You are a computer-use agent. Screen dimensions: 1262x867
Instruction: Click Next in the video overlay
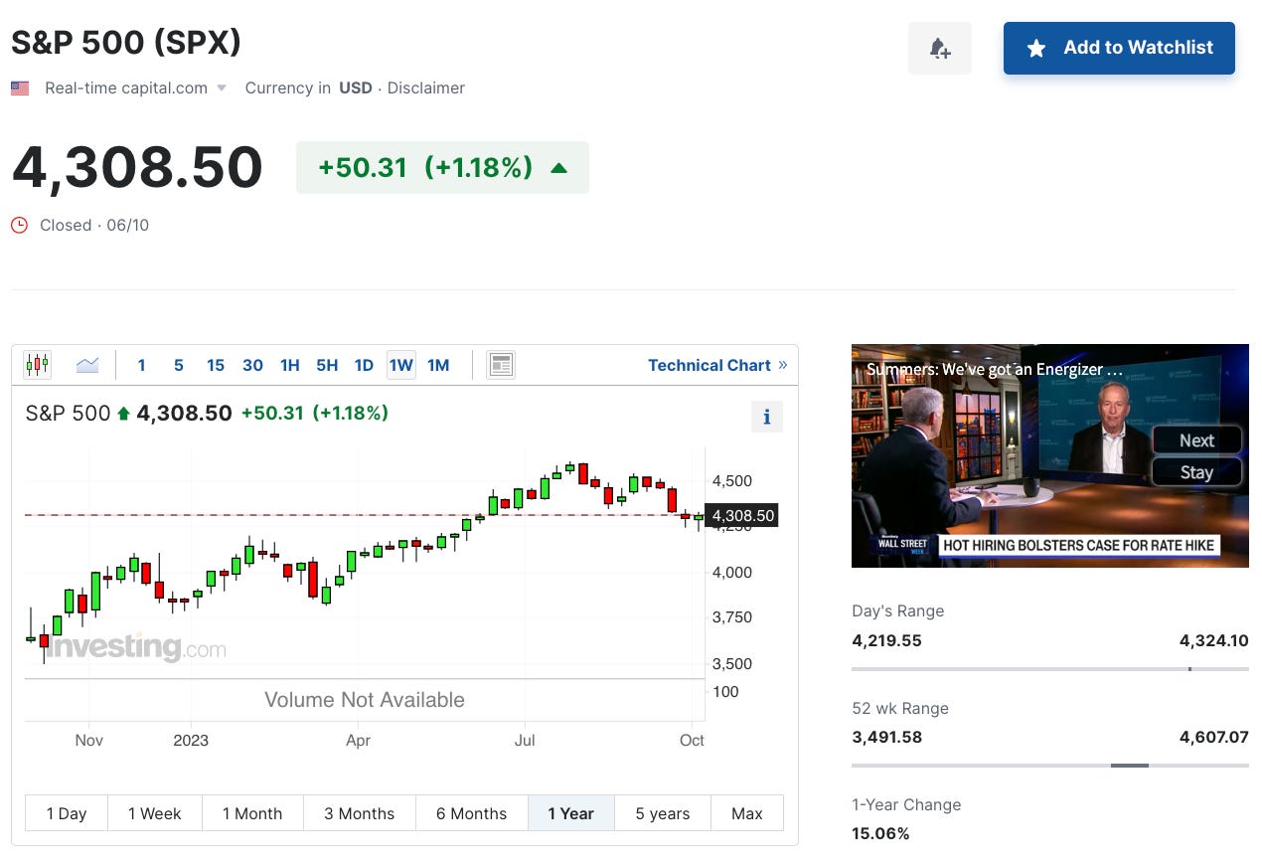click(1196, 440)
